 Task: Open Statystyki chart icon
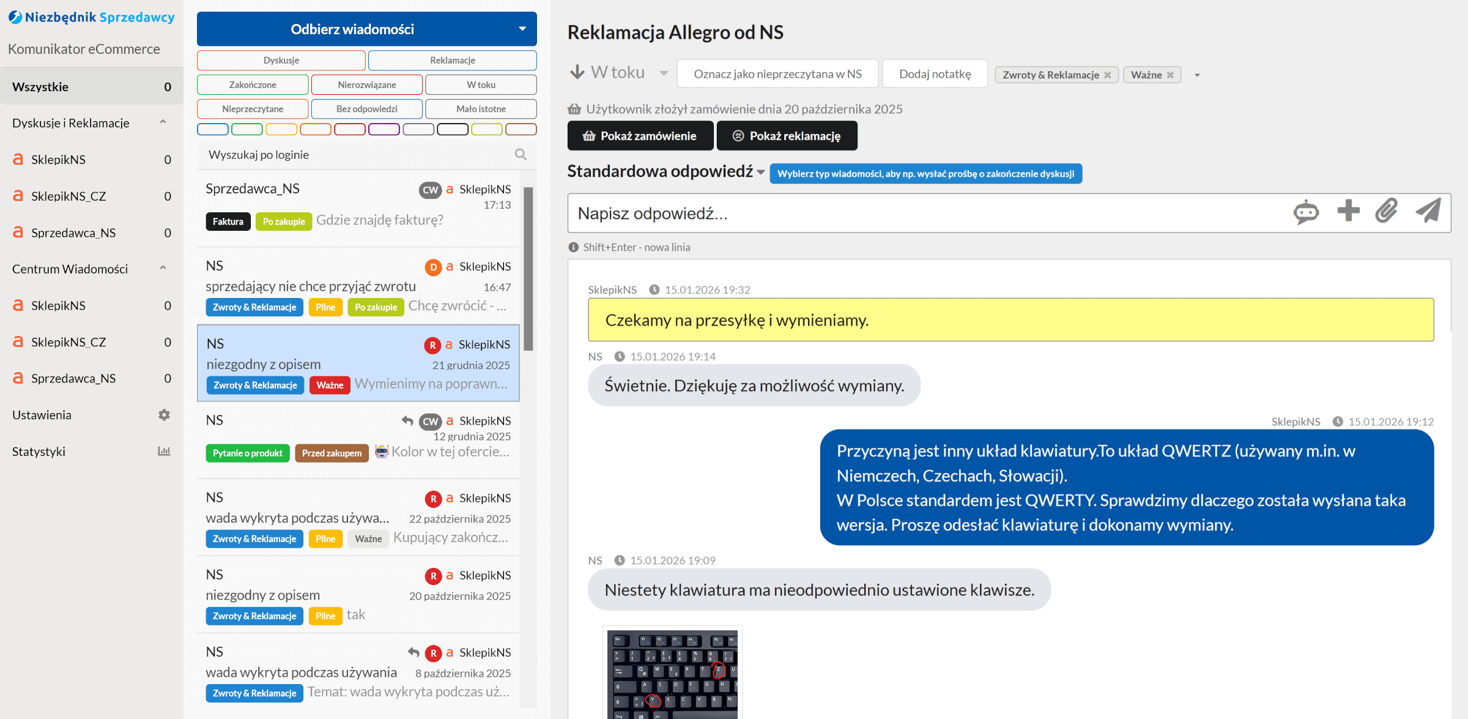point(164,452)
